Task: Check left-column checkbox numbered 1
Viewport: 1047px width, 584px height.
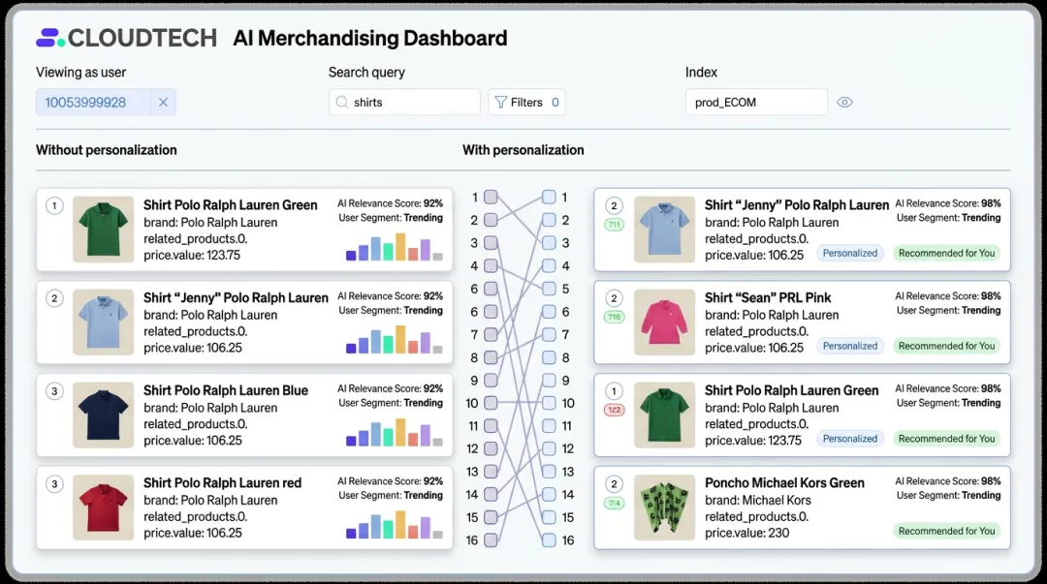Action: (491, 197)
